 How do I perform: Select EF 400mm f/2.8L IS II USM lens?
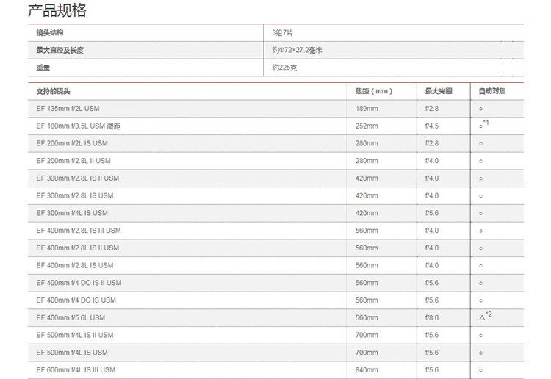(x=78, y=248)
